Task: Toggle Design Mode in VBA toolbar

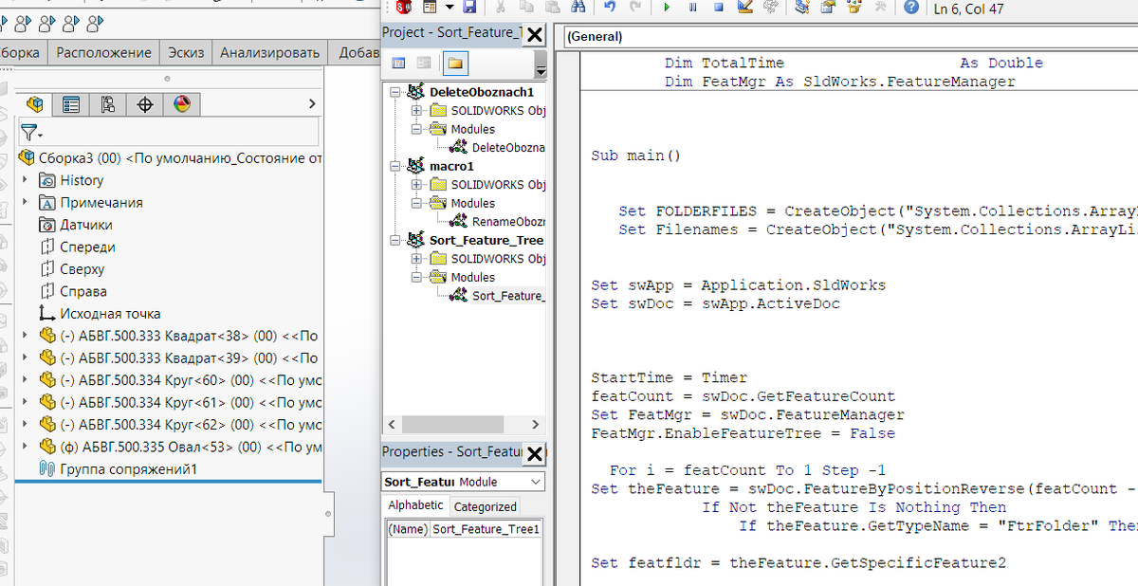Action: click(x=744, y=7)
